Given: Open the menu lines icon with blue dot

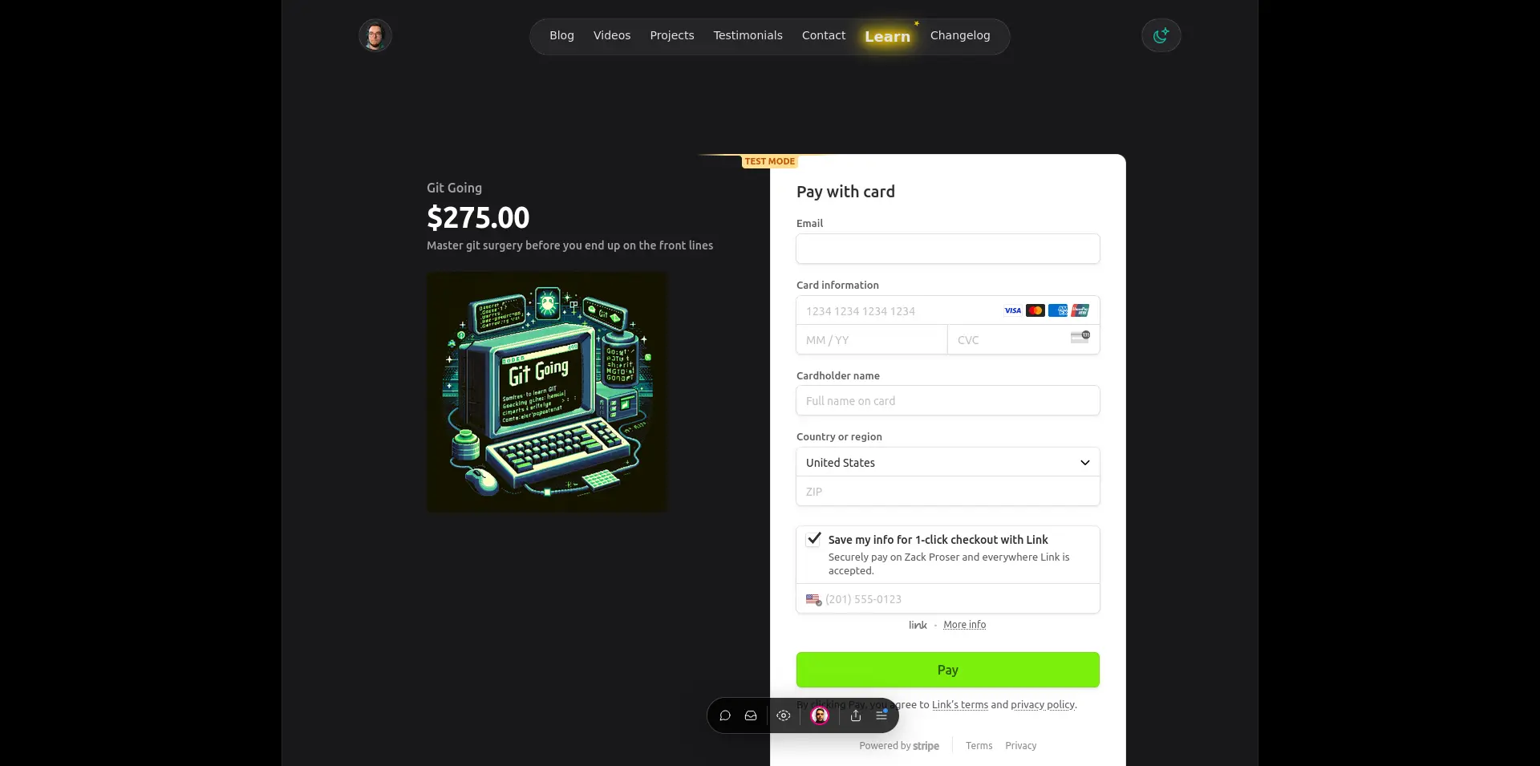Looking at the screenshot, I should click(x=881, y=715).
